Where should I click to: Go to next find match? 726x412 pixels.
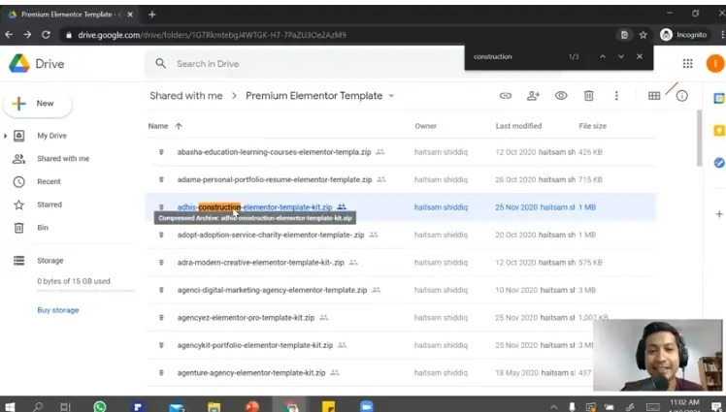(621, 56)
